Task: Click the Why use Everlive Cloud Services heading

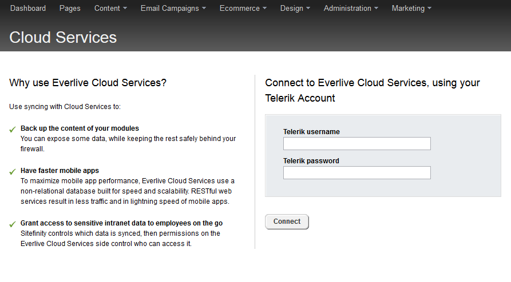Action: 88,83
